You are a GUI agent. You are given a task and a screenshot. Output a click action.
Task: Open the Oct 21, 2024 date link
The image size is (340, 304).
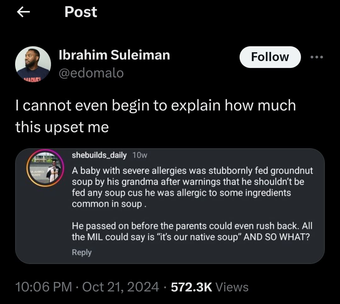pos(121,287)
